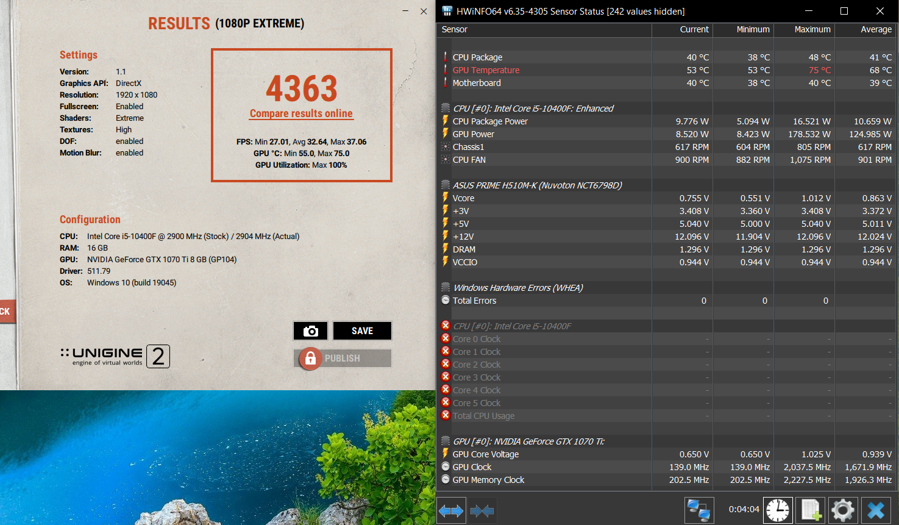Image resolution: width=899 pixels, height=525 pixels.
Task: Maximize the HWiNFO64 Sensor Status window
Action: pos(844,11)
